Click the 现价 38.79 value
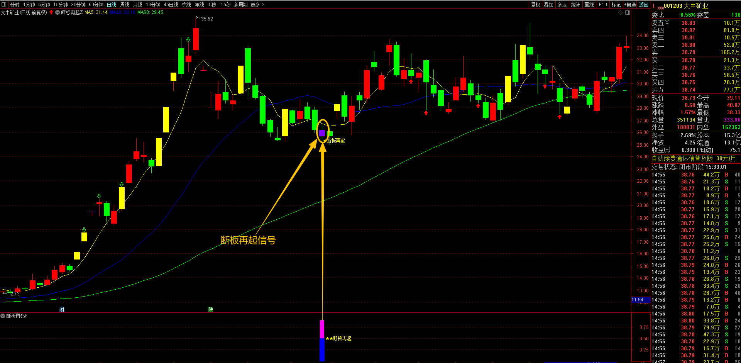Screen dimensions: 741x363 [x=689, y=98]
